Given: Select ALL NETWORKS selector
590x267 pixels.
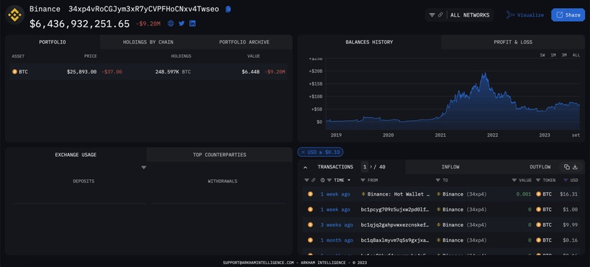Looking at the screenshot, I should 470,15.
